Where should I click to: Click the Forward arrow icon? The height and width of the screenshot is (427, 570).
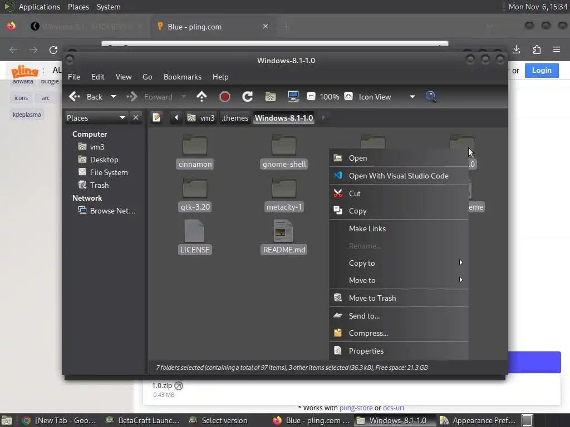pyautogui.click(x=131, y=97)
